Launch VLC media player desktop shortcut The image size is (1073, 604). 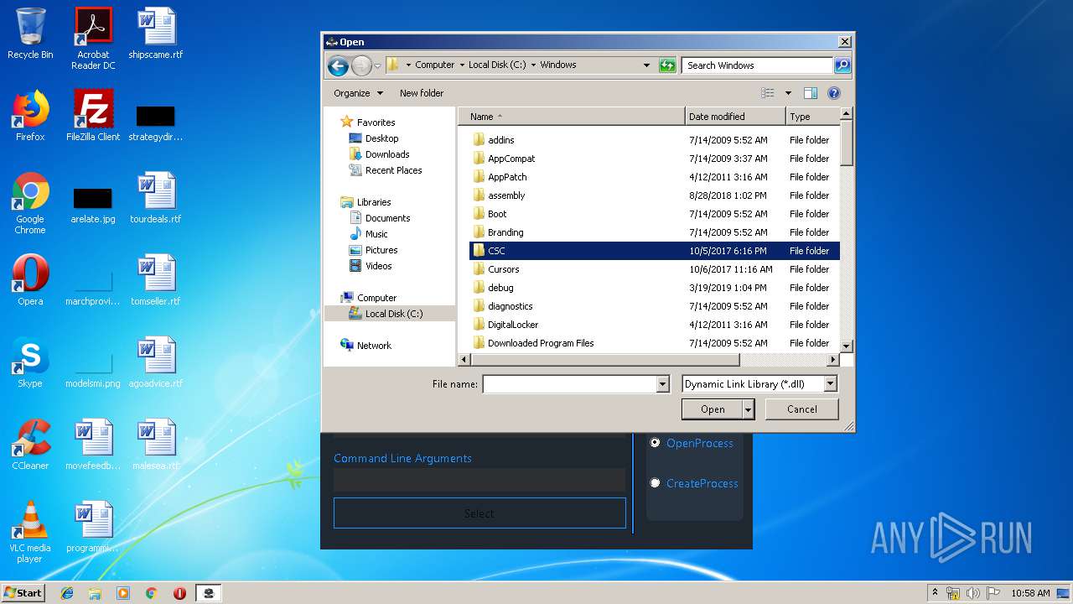coord(30,532)
